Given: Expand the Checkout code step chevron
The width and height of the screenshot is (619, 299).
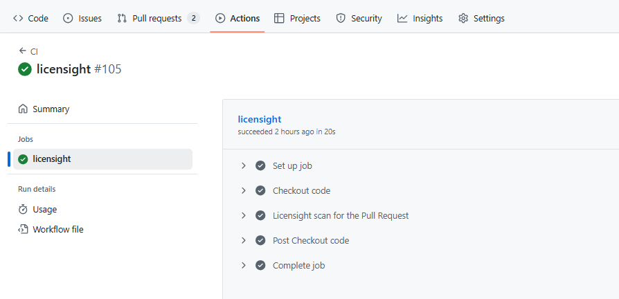Looking at the screenshot, I should point(244,190).
